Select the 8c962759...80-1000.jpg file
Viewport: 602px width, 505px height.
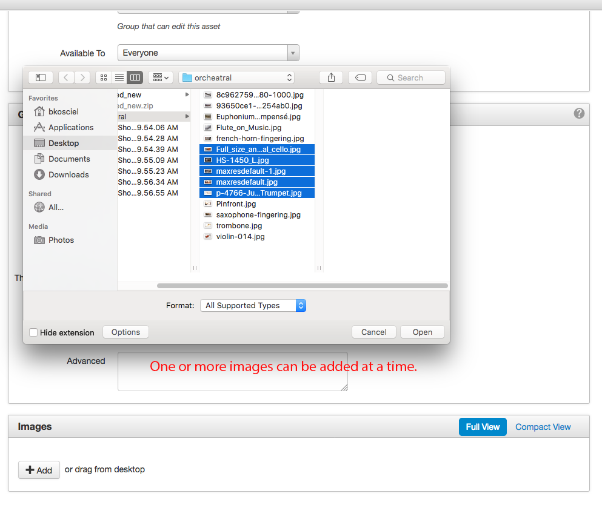click(x=257, y=94)
